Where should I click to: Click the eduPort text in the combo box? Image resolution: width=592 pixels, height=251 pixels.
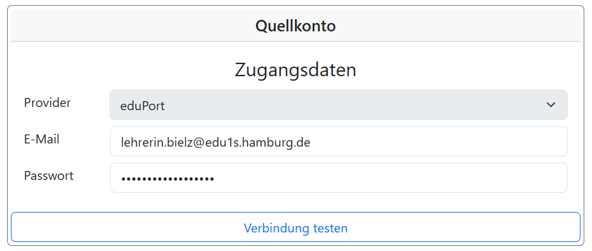(x=142, y=106)
